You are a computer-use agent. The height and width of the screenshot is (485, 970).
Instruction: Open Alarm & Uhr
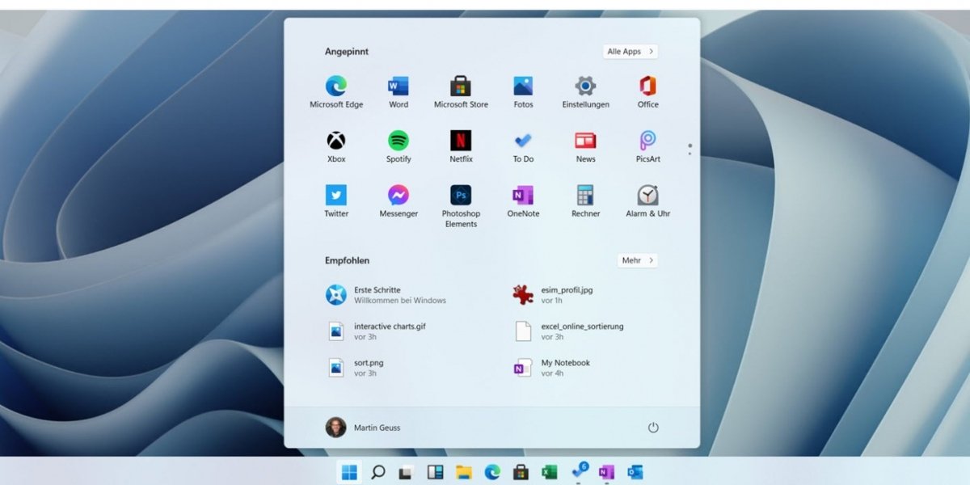647,198
